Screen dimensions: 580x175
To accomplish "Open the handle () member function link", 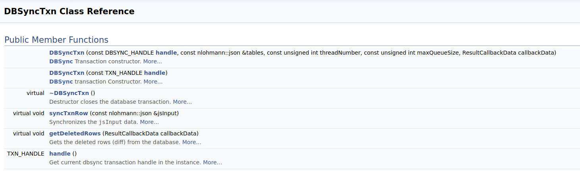I will pos(60,154).
